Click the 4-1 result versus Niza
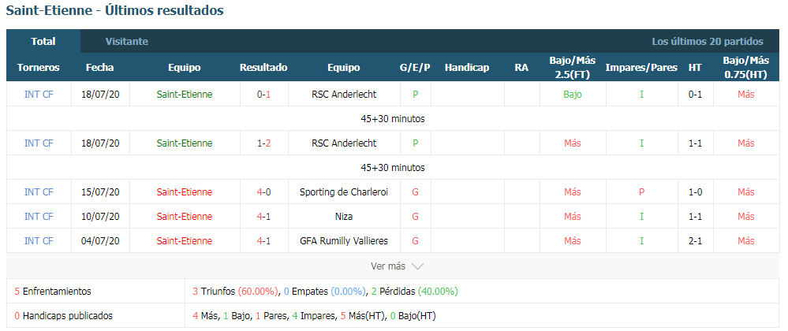The height and width of the screenshot is (331, 788). (263, 217)
